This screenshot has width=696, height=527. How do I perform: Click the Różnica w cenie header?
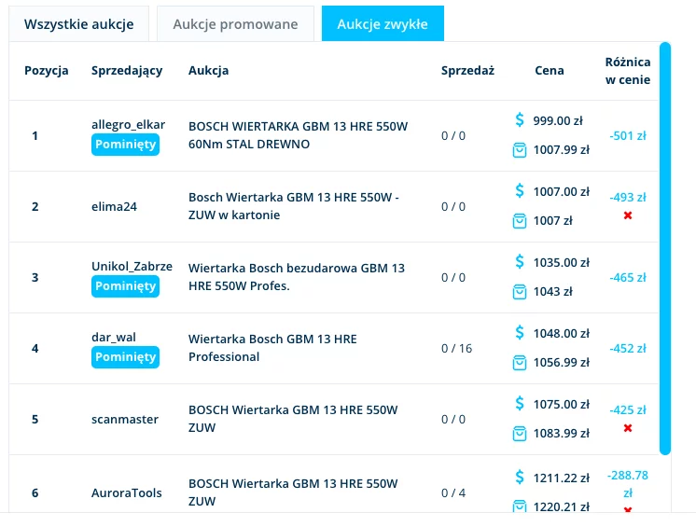click(628, 71)
